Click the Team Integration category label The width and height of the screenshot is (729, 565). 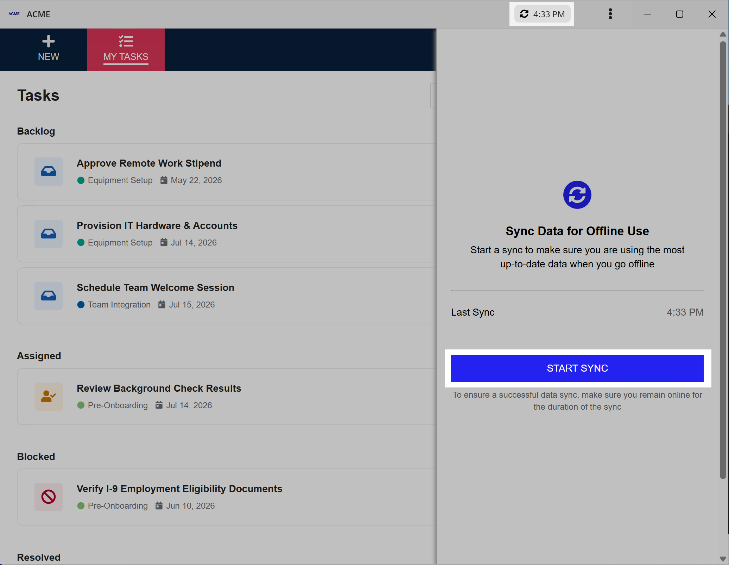pos(119,305)
